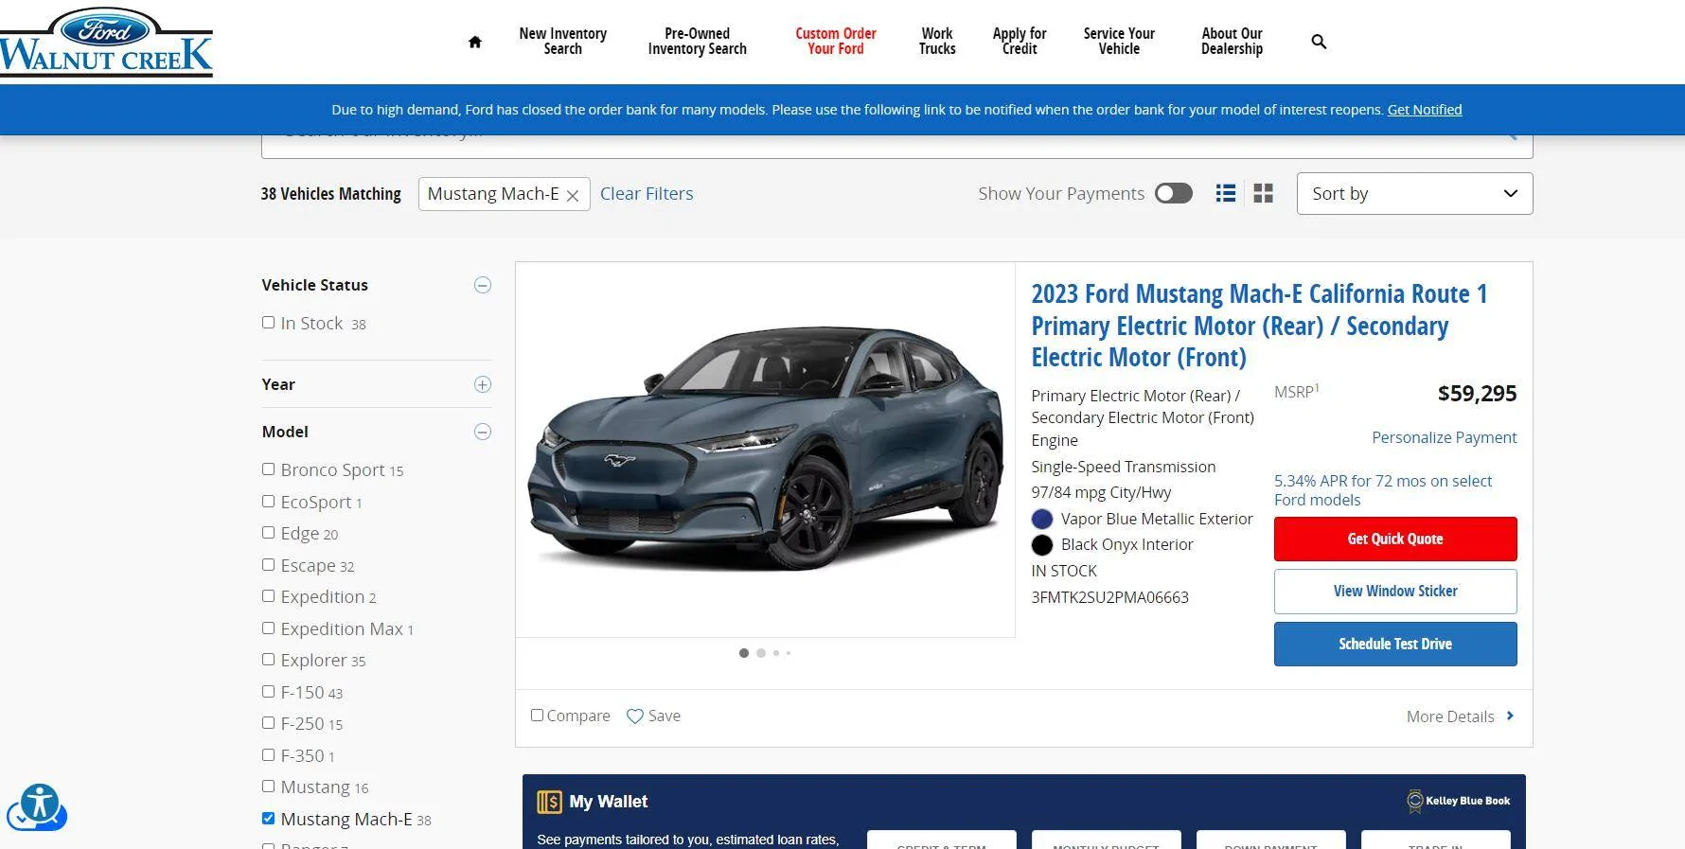This screenshot has height=849, width=1685.
Task: Tick the Compare checkbox
Action: coord(537,716)
